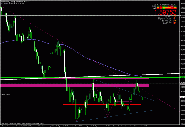Select the red horizontal support line
The image size is (185, 127).
click(102, 104)
